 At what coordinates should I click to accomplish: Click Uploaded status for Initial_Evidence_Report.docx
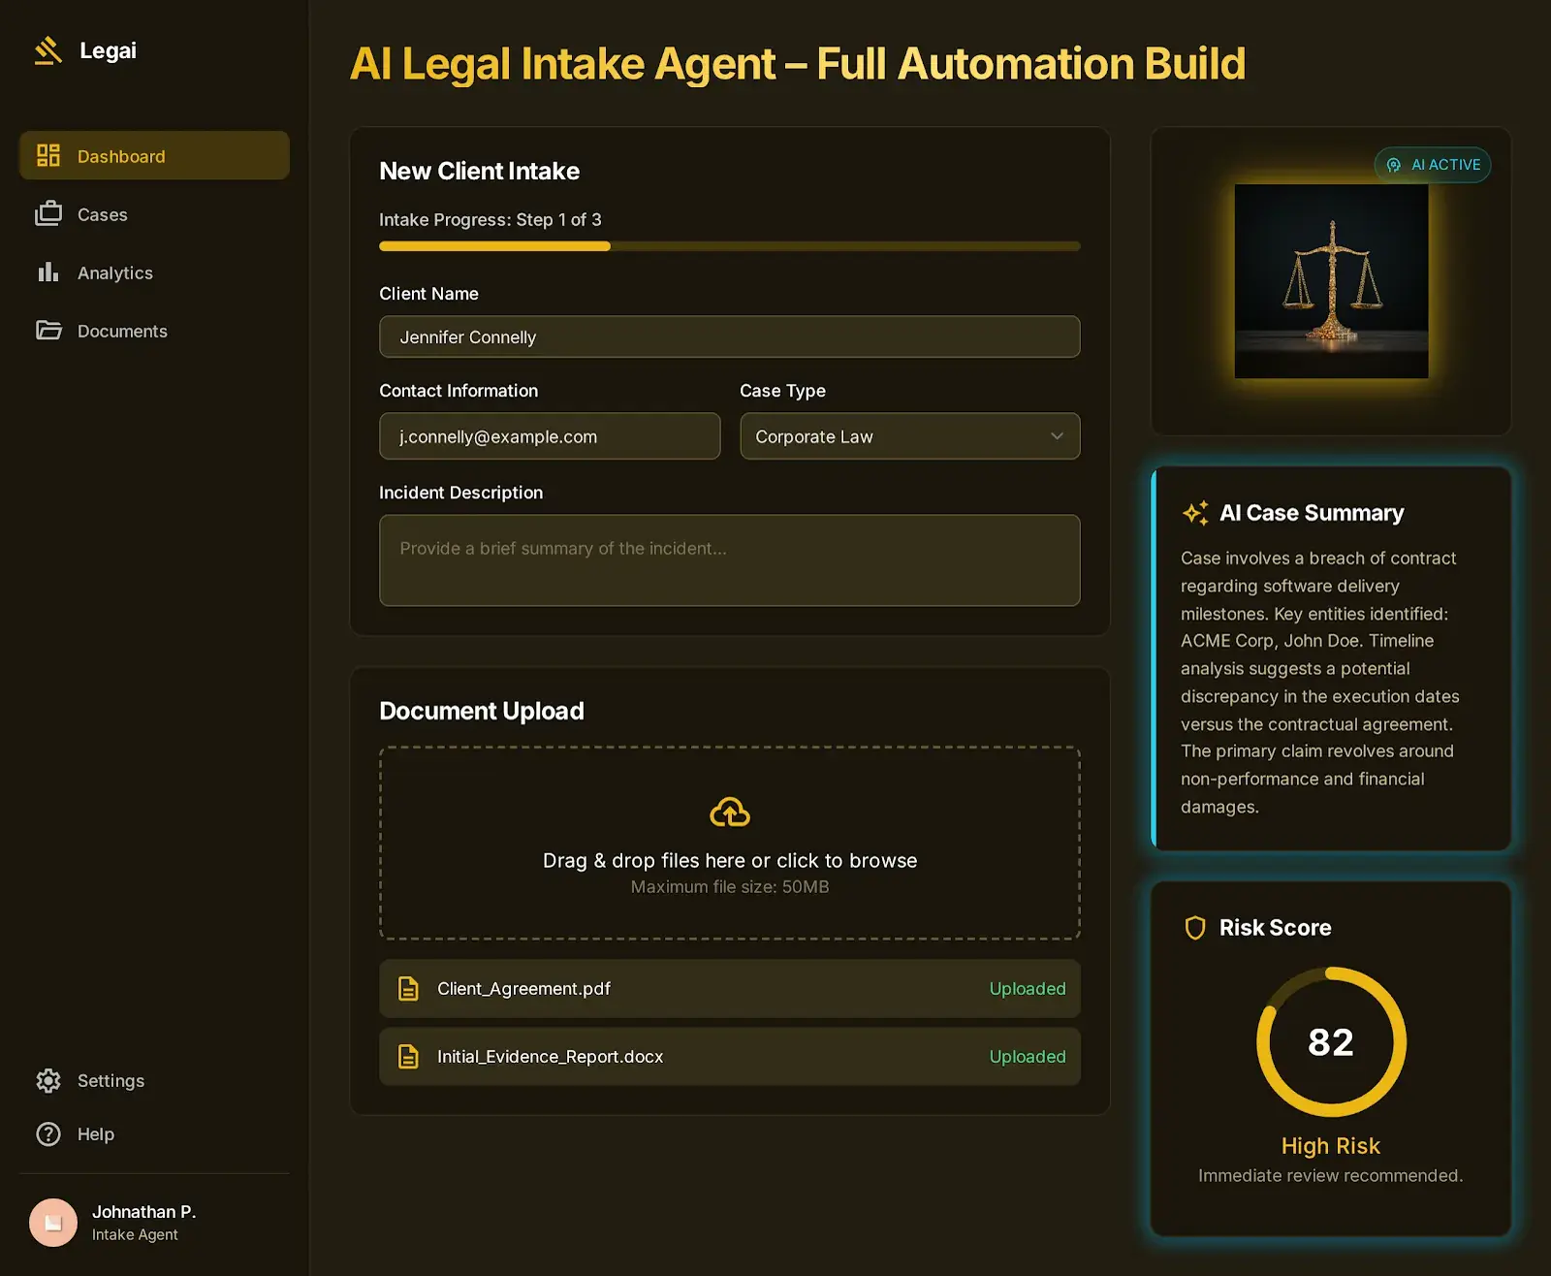pyautogui.click(x=1028, y=1056)
